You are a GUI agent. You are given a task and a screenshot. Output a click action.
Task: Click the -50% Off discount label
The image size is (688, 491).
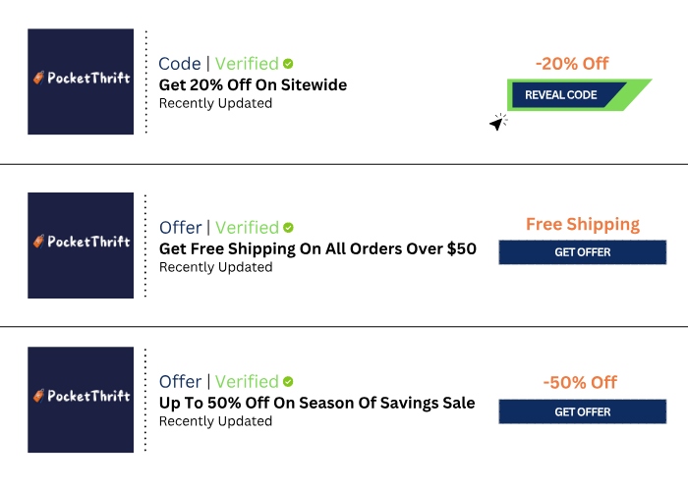click(x=580, y=382)
